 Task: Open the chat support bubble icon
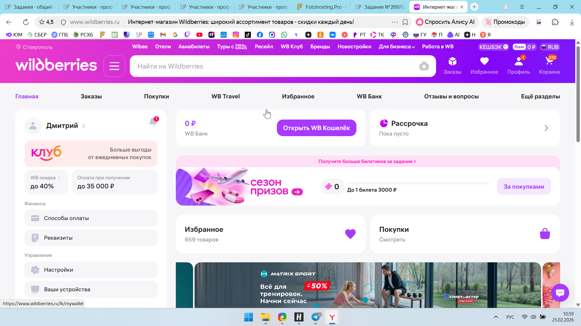tap(560, 292)
